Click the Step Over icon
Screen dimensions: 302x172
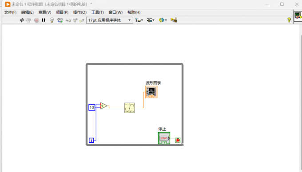[75, 20]
